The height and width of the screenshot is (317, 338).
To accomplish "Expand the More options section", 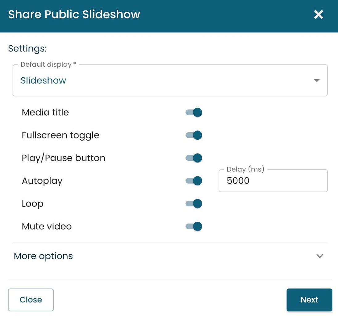I will (43, 256).
